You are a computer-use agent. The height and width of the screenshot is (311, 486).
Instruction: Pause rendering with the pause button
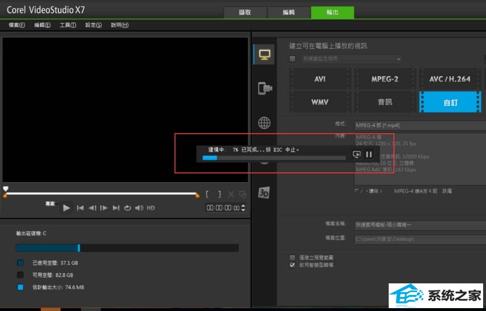tap(369, 154)
